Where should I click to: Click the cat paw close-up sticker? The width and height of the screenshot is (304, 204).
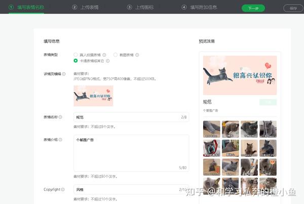(x=211, y=129)
